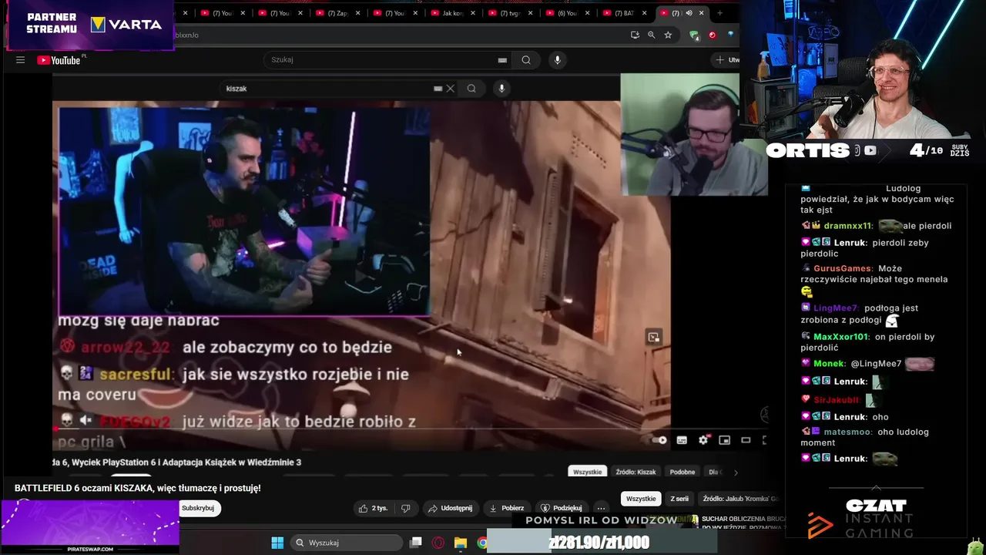
Task: Dislike the video with thumbs down
Action: [406, 508]
